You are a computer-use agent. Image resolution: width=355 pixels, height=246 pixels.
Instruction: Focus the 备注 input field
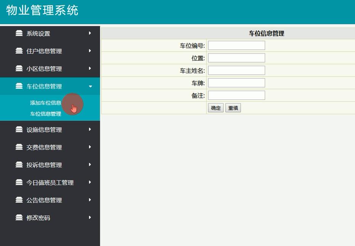pos(237,95)
